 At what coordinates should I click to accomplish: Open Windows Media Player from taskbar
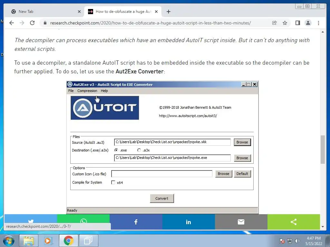(48, 241)
